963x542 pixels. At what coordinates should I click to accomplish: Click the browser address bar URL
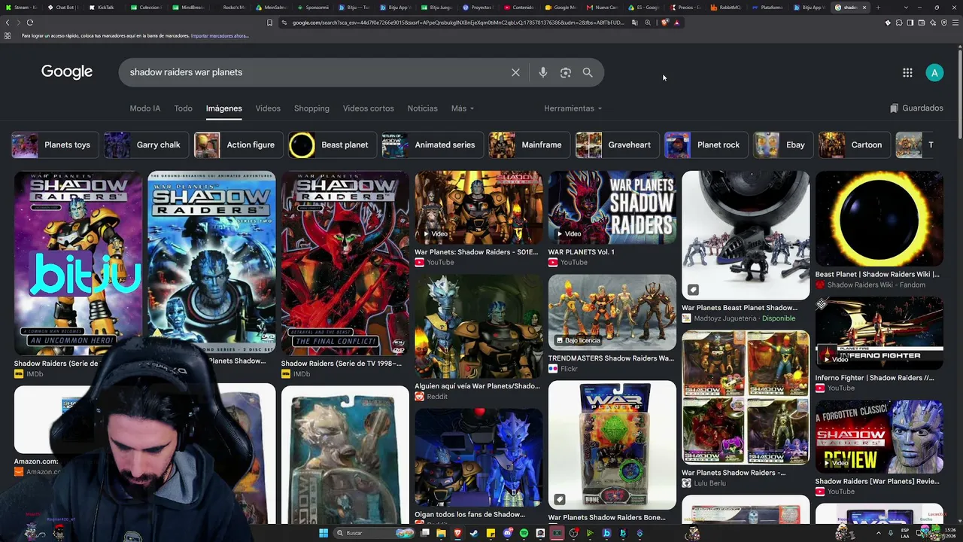457,23
